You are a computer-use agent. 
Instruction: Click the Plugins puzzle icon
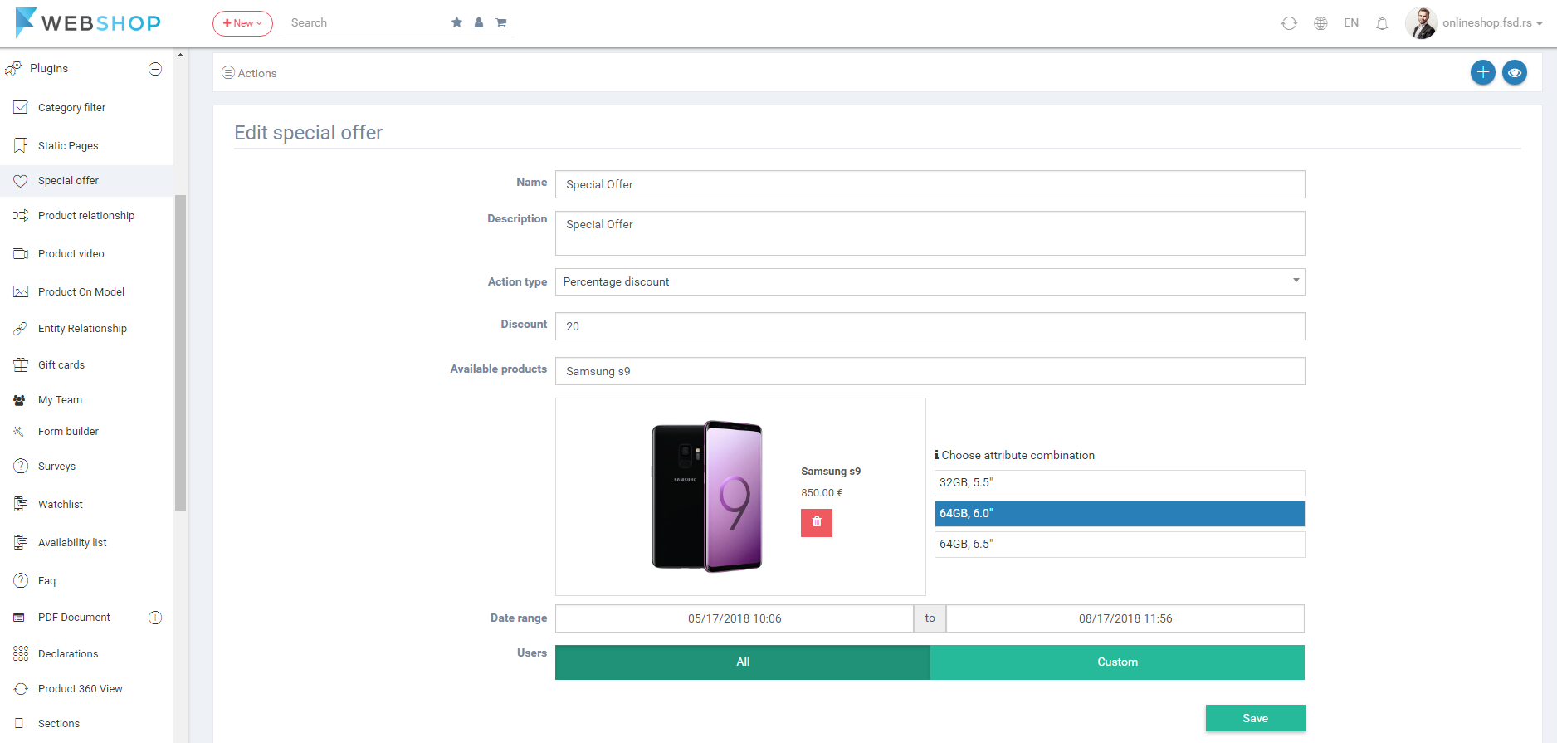13,69
